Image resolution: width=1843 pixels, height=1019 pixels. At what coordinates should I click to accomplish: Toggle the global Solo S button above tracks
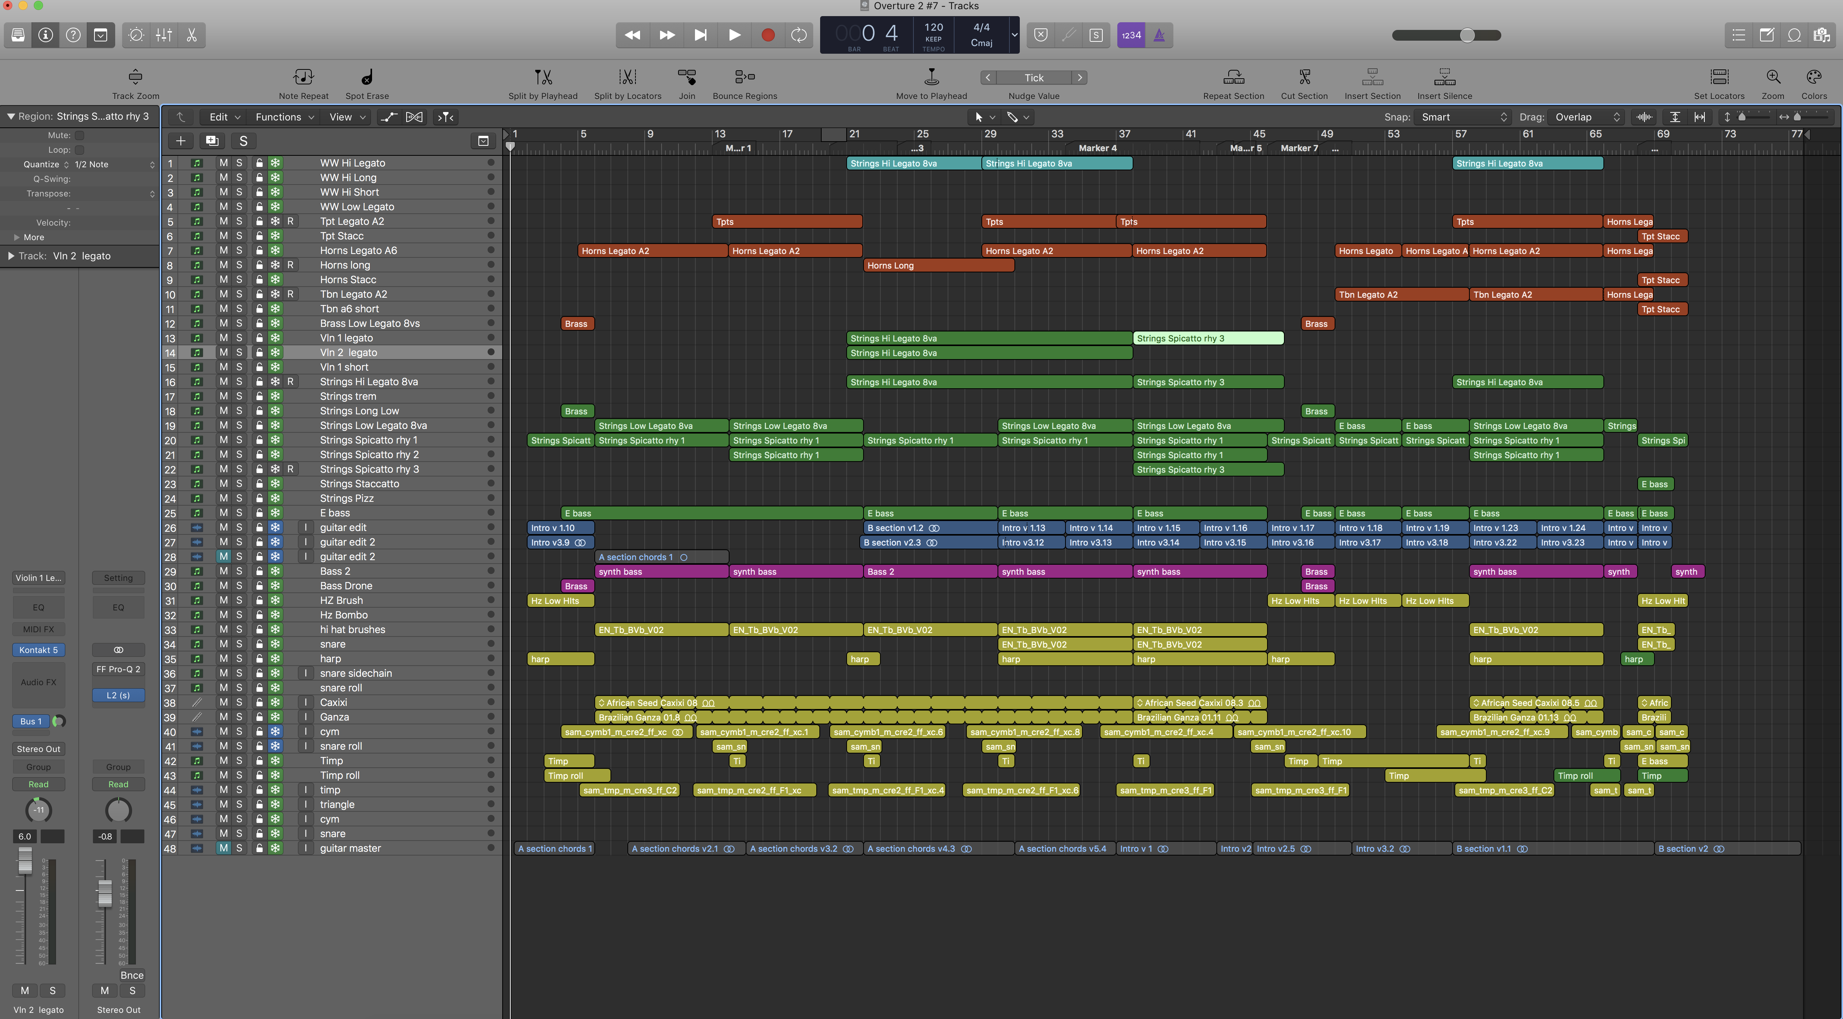coord(243,141)
